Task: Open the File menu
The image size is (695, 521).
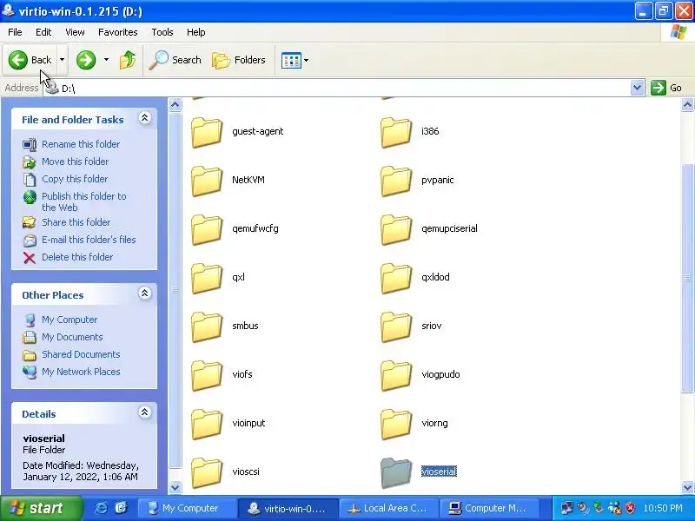Action: point(15,32)
